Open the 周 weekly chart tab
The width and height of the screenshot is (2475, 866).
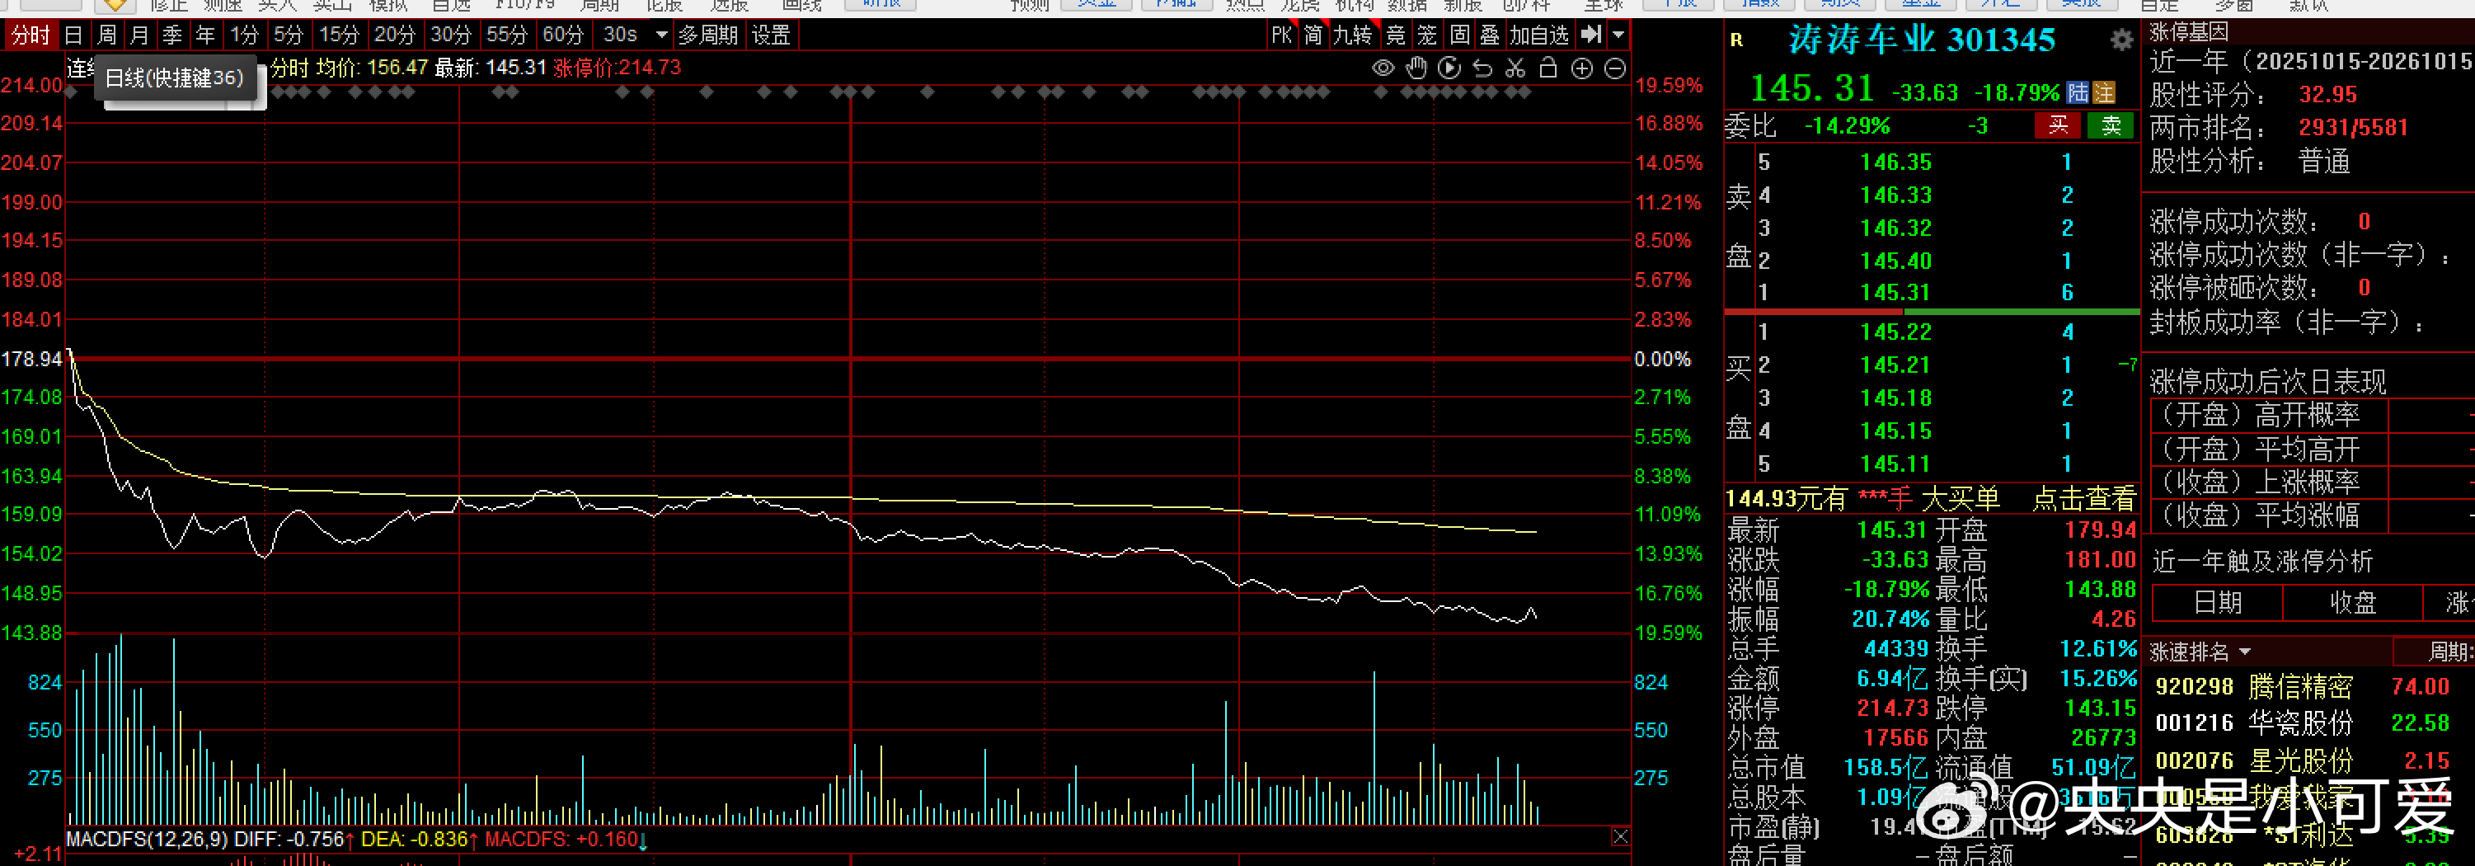(106, 35)
